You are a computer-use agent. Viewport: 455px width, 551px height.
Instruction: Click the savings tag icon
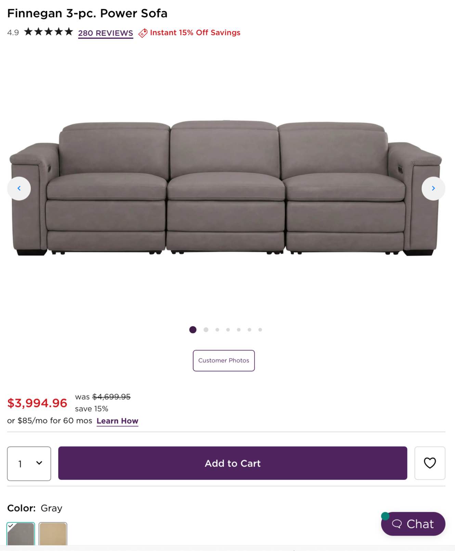tap(143, 33)
